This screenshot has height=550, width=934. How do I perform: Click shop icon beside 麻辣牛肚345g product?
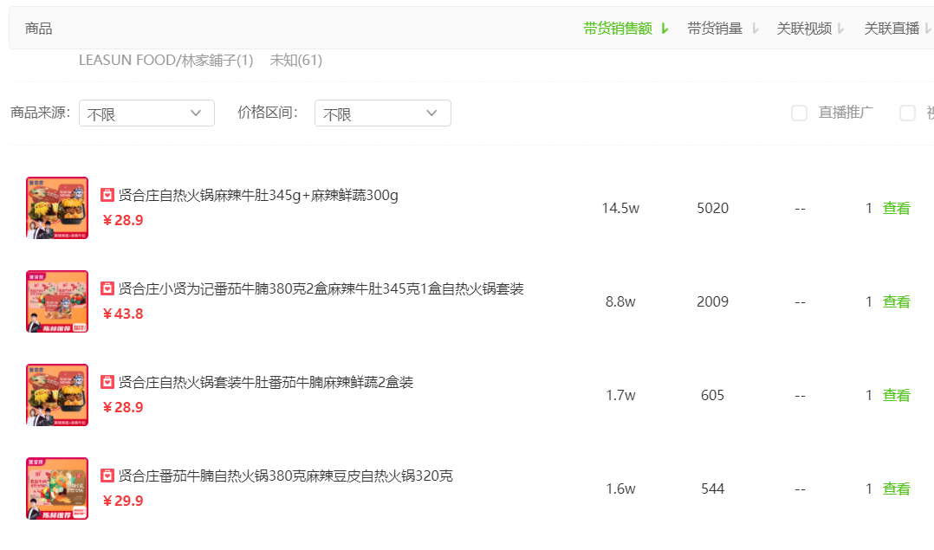point(107,195)
